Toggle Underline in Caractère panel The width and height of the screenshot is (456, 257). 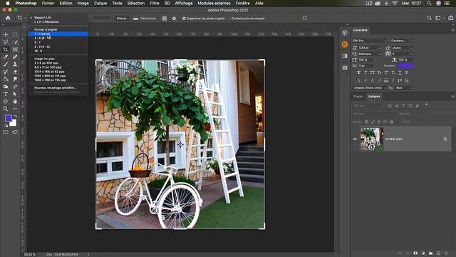400,73
